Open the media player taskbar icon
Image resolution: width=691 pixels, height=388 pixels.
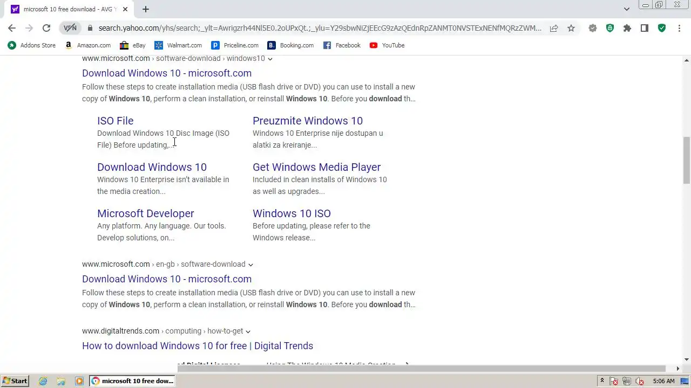click(x=79, y=381)
